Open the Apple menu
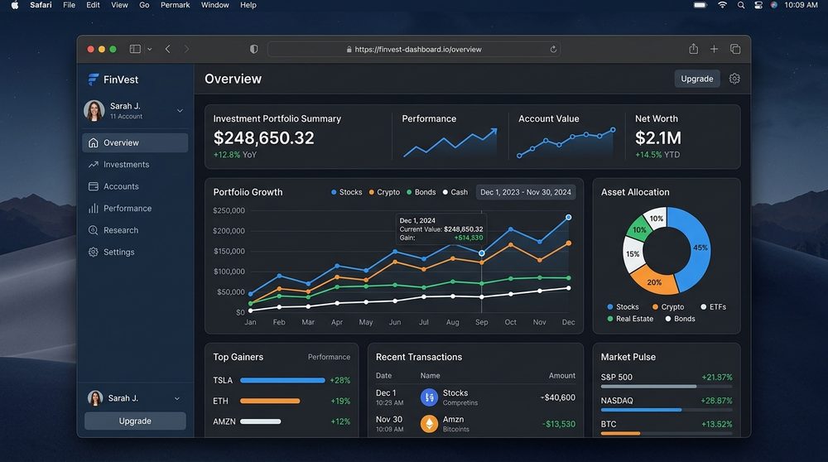 point(15,5)
